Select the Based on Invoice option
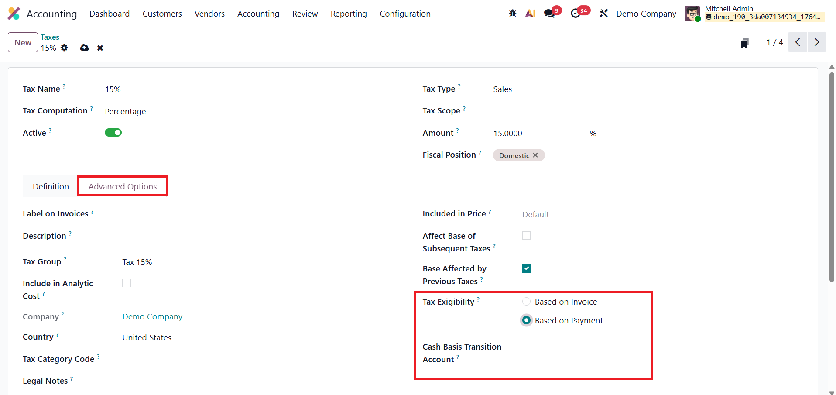836x395 pixels. (x=527, y=302)
